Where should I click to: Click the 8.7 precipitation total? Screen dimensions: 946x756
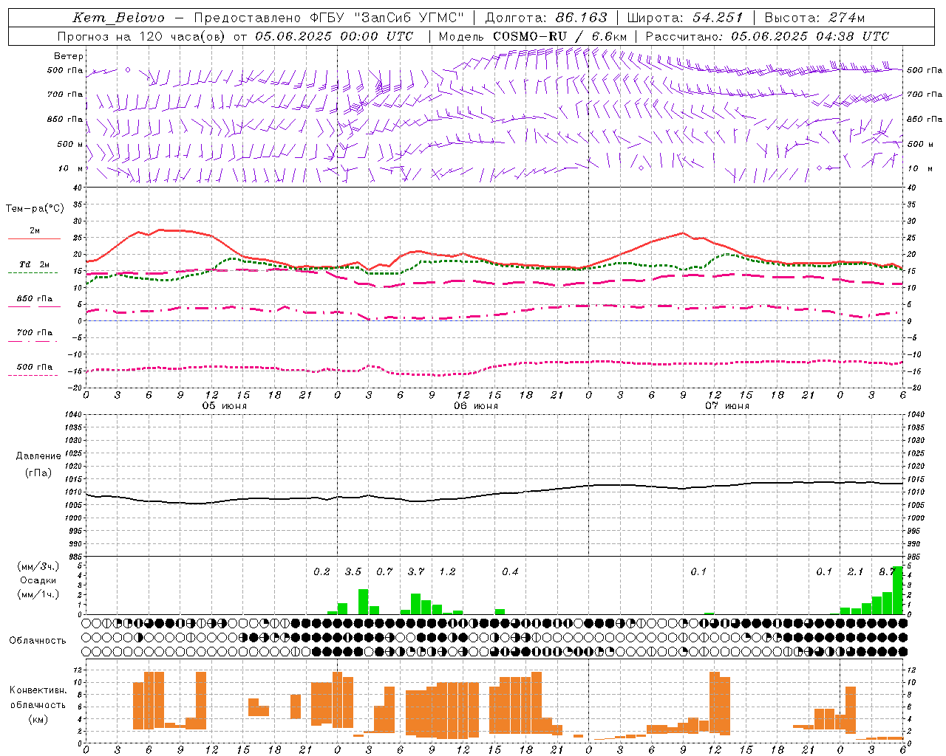click(886, 571)
